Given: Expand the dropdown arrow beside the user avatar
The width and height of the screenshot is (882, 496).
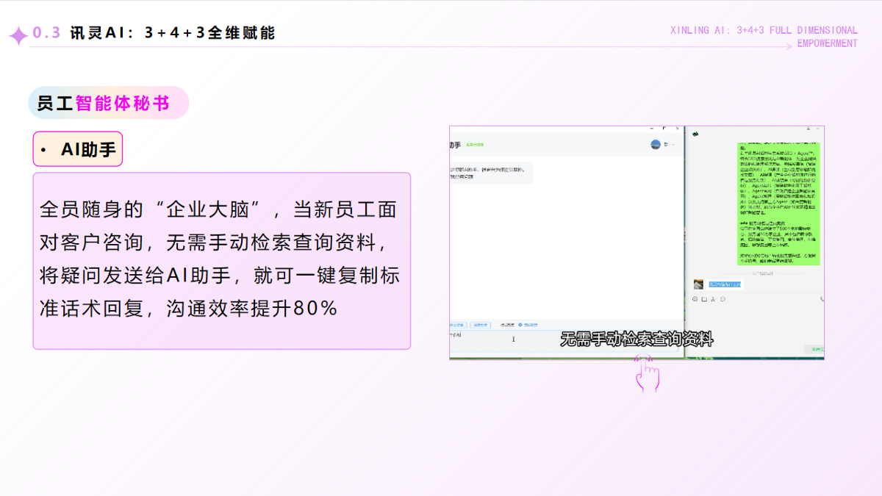Looking at the screenshot, I should (x=673, y=145).
